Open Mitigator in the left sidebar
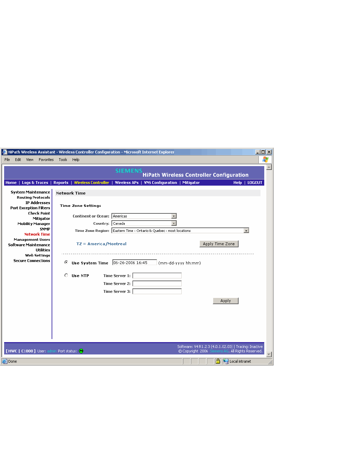Viewport: 340px width, 450px height. tap(41, 218)
